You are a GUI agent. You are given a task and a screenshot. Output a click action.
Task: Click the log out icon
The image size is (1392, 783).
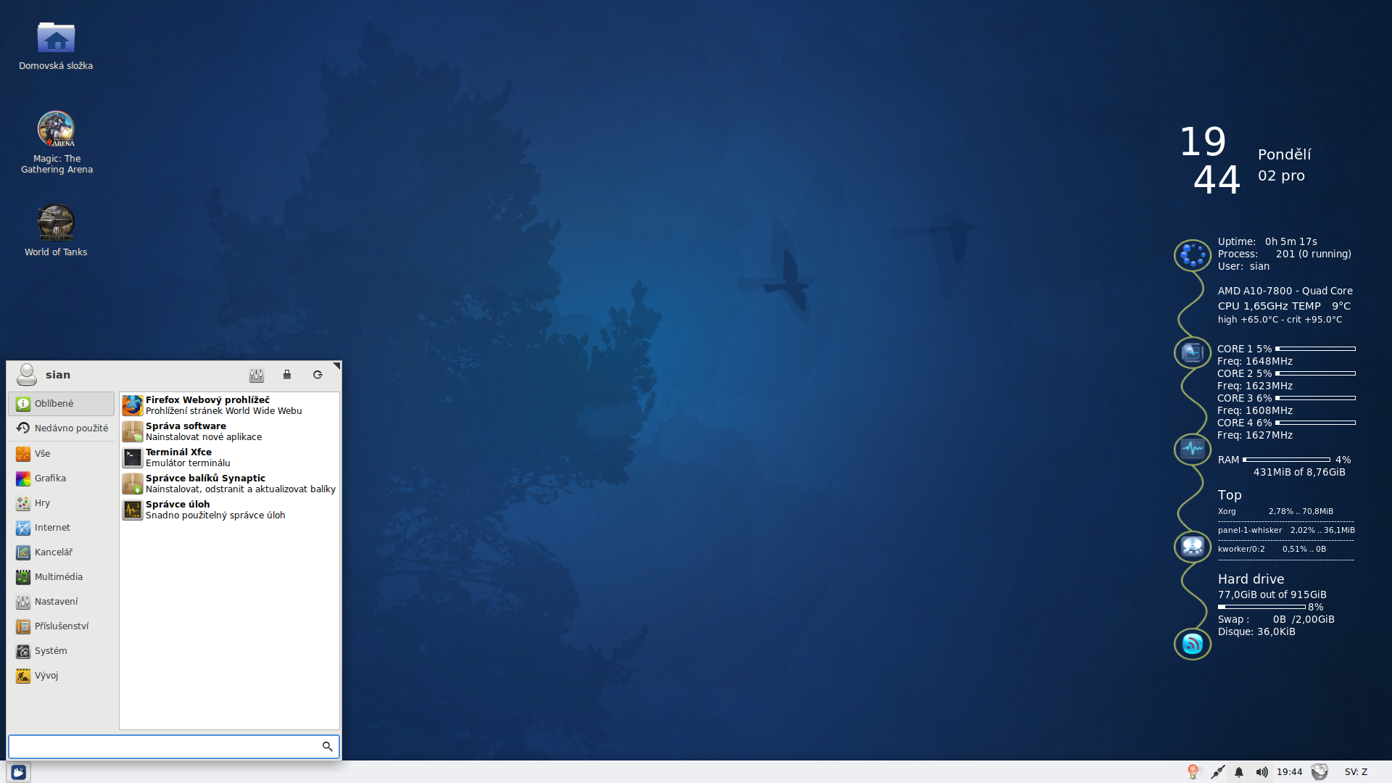[318, 375]
